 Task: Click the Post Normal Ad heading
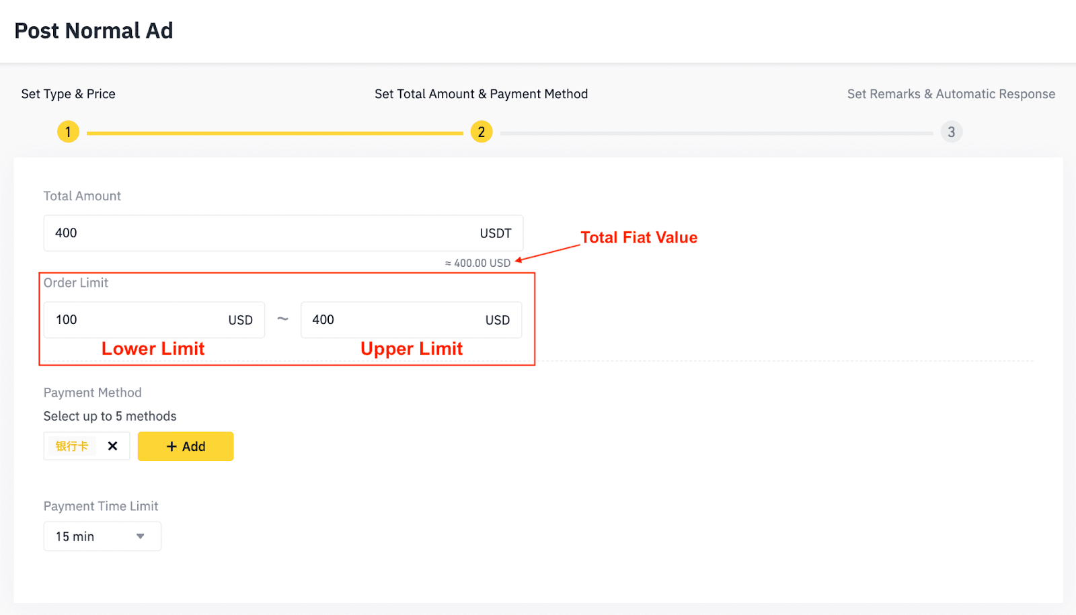(x=93, y=31)
